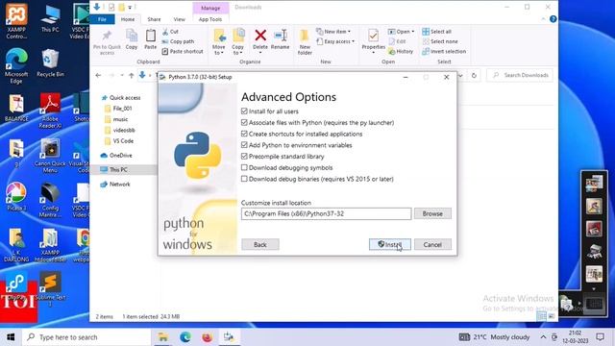This screenshot has width=615, height=346.
Task: Open File_001 folder in navigation pane
Action: [x=118, y=109]
